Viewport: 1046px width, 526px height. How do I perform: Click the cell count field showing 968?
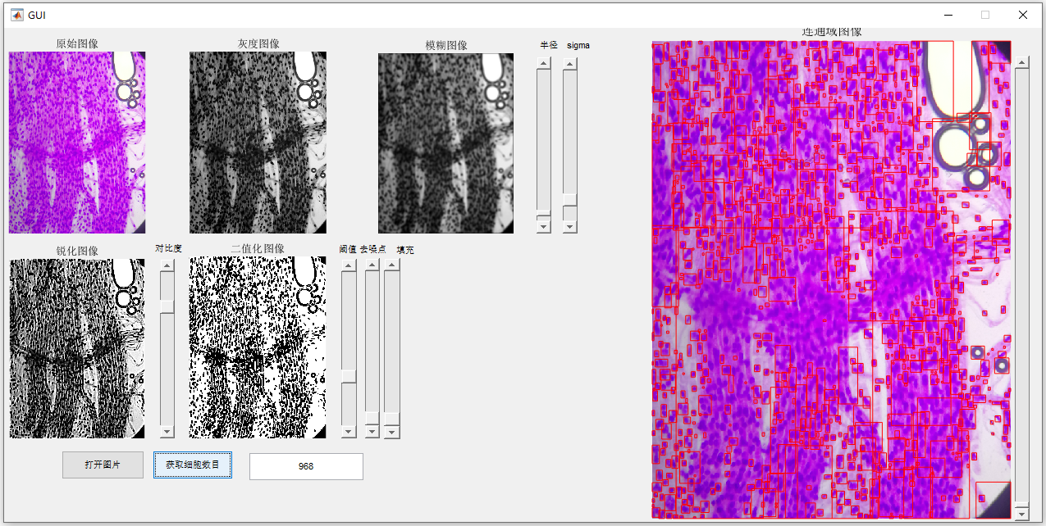click(306, 466)
